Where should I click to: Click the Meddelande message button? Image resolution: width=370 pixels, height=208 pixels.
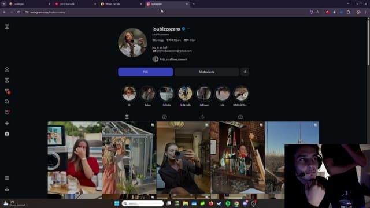pos(207,72)
